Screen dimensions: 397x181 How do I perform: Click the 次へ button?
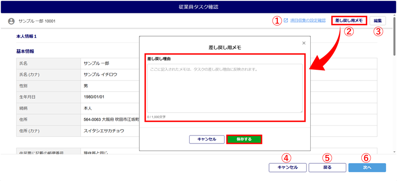click(367, 168)
